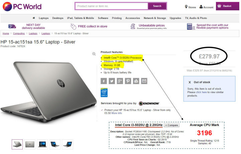Click the Search button

pyautogui.click(x=157, y=6)
